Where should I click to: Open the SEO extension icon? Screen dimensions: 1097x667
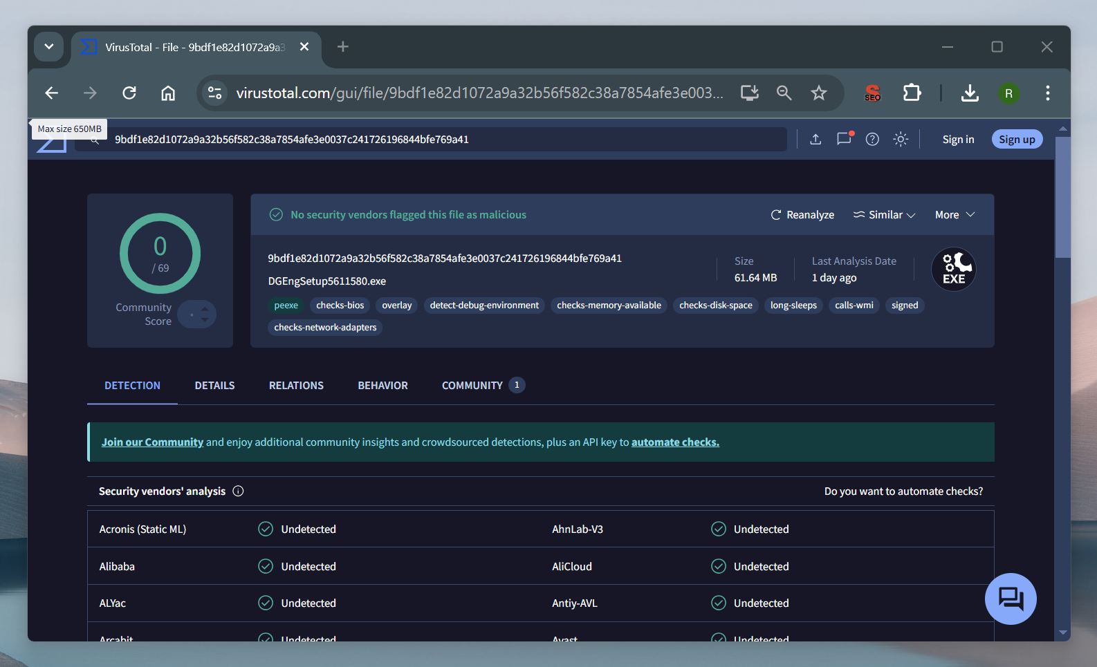pos(873,93)
